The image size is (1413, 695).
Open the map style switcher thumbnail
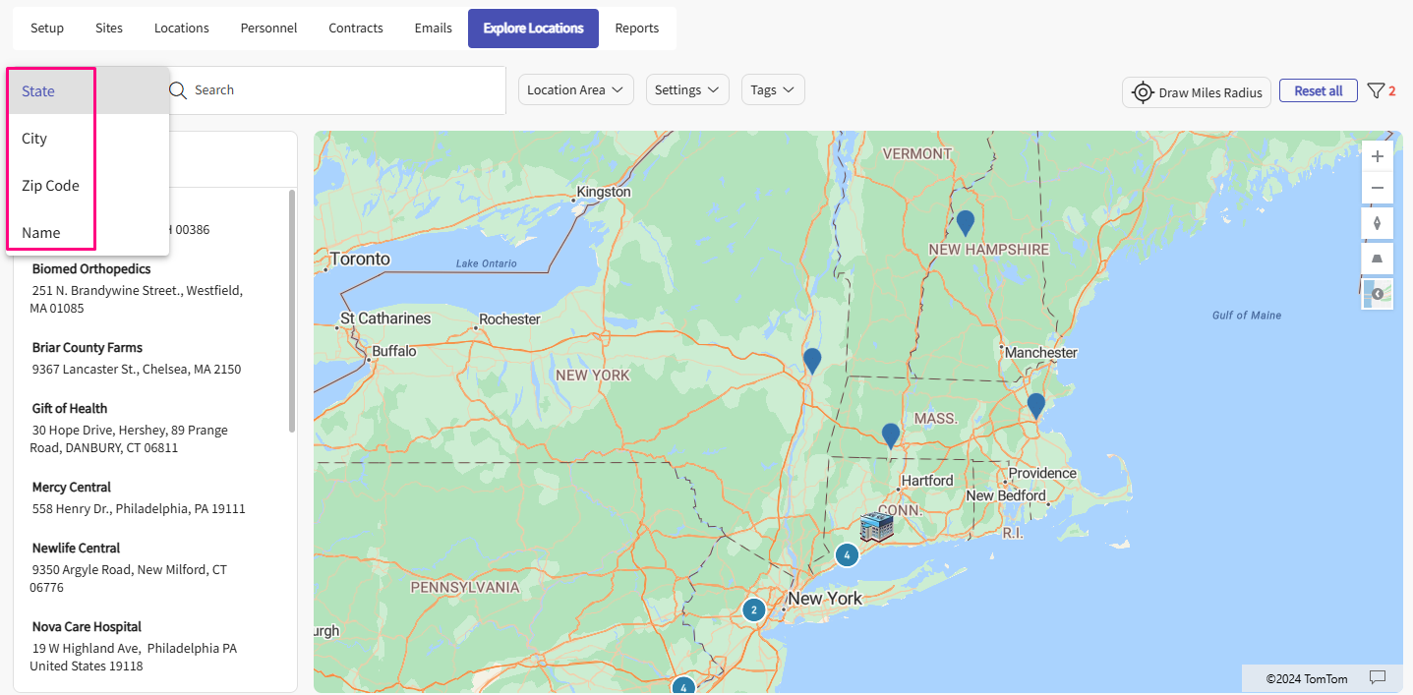point(1377,294)
